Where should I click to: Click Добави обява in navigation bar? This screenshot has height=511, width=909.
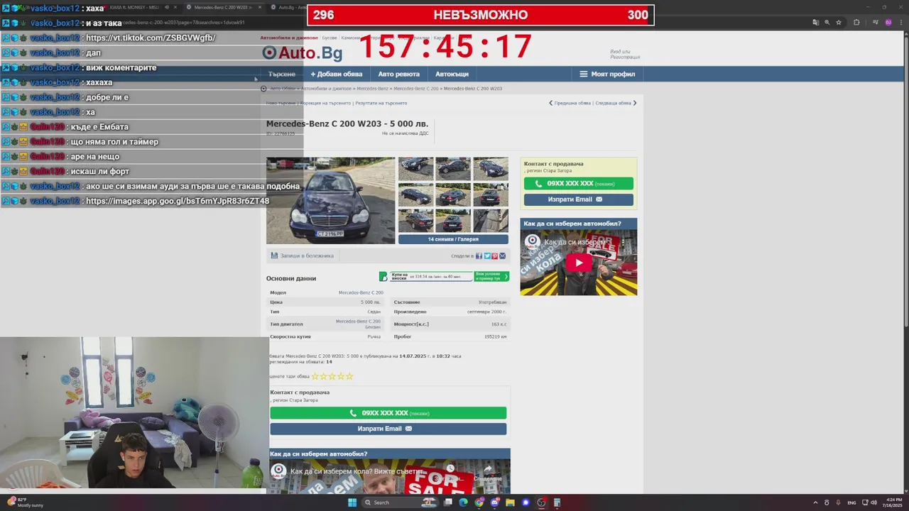tap(337, 74)
